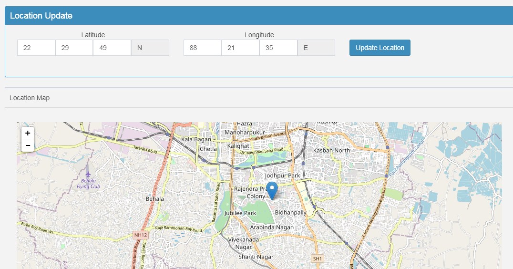
Task: Click the Location Map section header
Action: [x=30, y=98]
